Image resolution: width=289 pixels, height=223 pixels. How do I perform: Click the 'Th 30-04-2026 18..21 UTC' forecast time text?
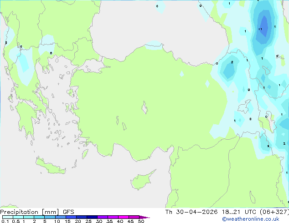(211, 212)
